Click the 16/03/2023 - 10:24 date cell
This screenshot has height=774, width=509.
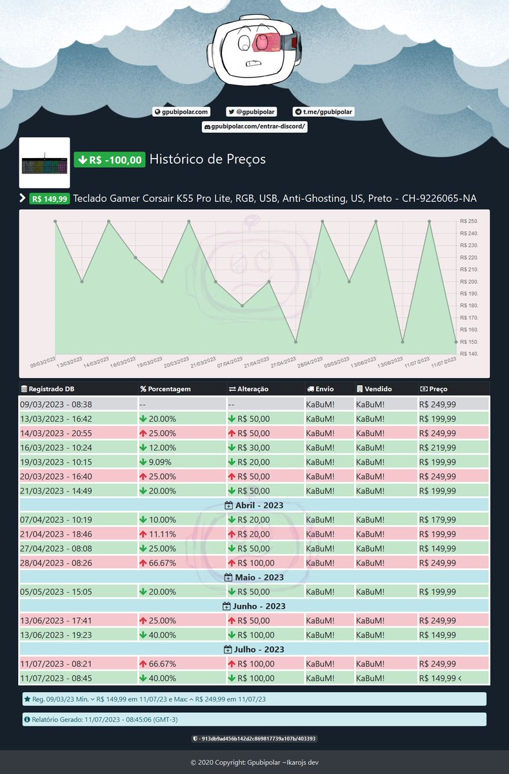click(78, 448)
